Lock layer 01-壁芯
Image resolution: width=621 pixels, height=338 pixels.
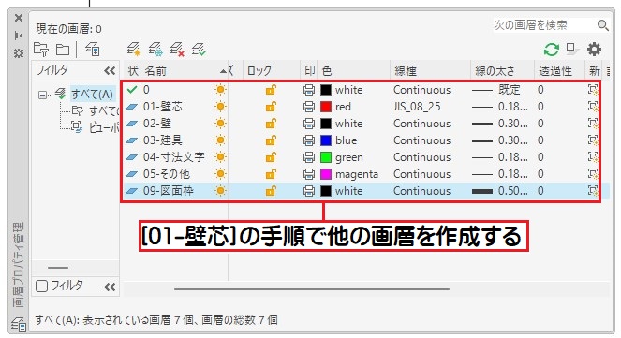(271, 107)
